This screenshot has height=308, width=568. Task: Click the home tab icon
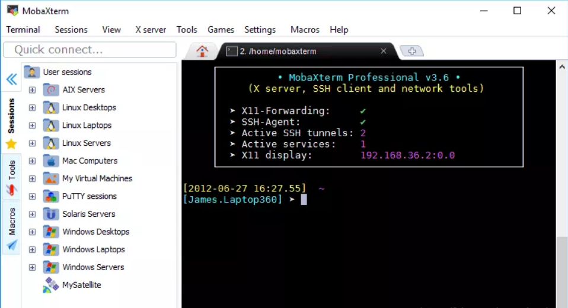pos(202,52)
